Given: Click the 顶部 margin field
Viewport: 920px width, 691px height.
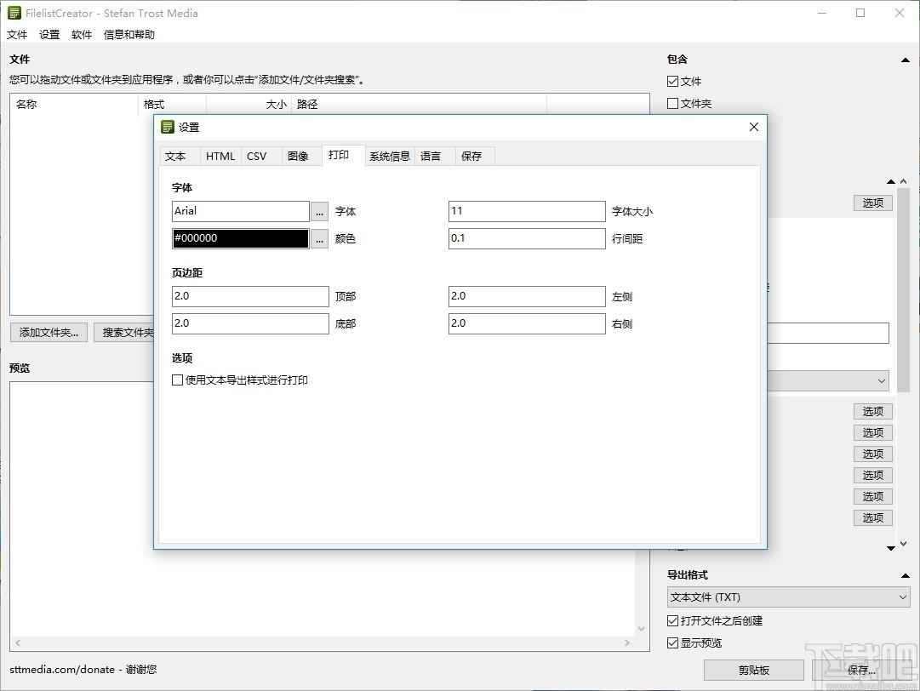Looking at the screenshot, I should tap(250, 296).
